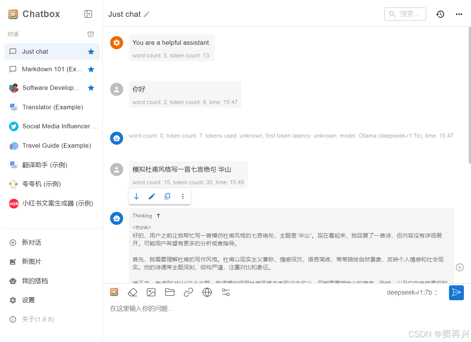Create a new image with 新图片
This screenshot has height=342, width=471.
[x=52, y=261]
